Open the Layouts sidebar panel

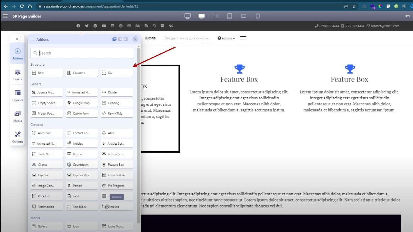pyautogui.click(x=18, y=96)
